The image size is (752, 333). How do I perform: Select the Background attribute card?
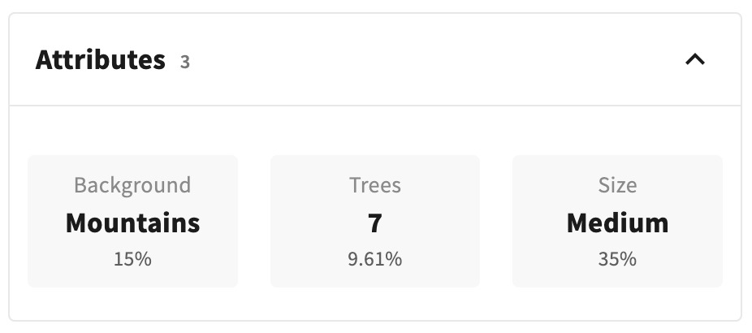[132, 221]
